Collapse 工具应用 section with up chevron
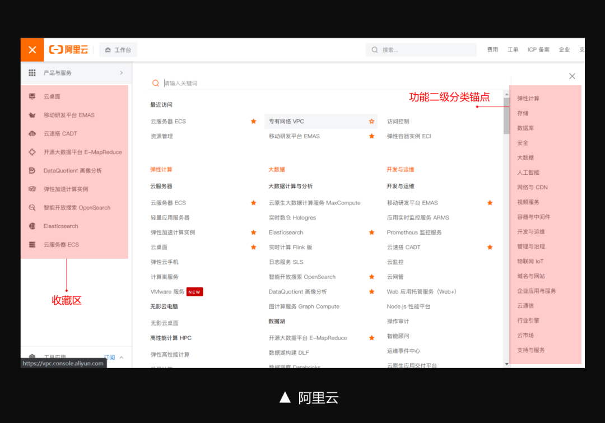Image resolution: width=605 pixels, height=423 pixels. pyautogui.click(x=122, y=357)
